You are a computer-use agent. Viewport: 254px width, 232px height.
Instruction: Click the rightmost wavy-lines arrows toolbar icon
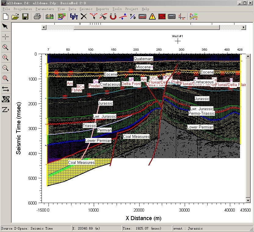point(194,16)
